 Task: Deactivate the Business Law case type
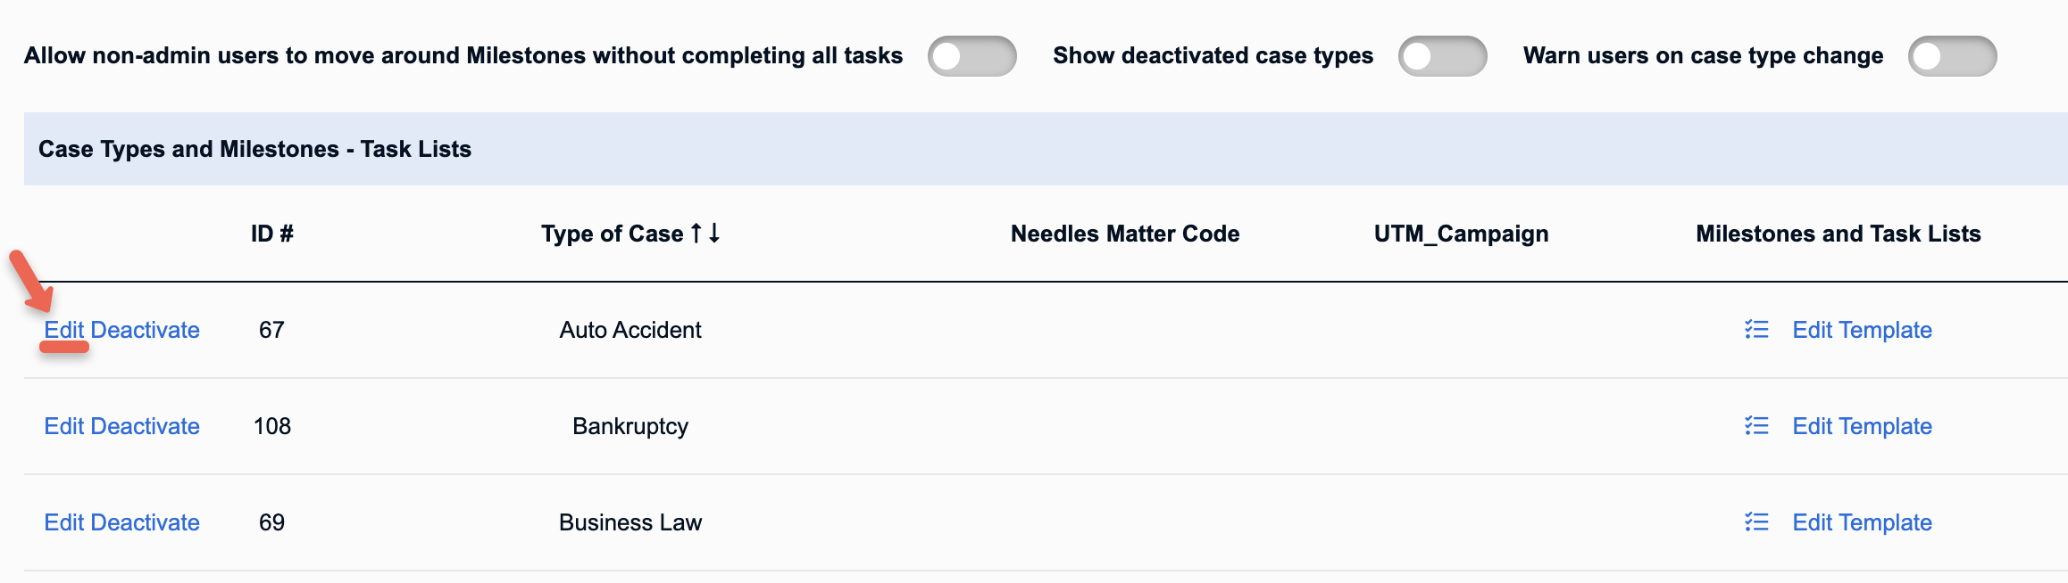click(146, 522)
